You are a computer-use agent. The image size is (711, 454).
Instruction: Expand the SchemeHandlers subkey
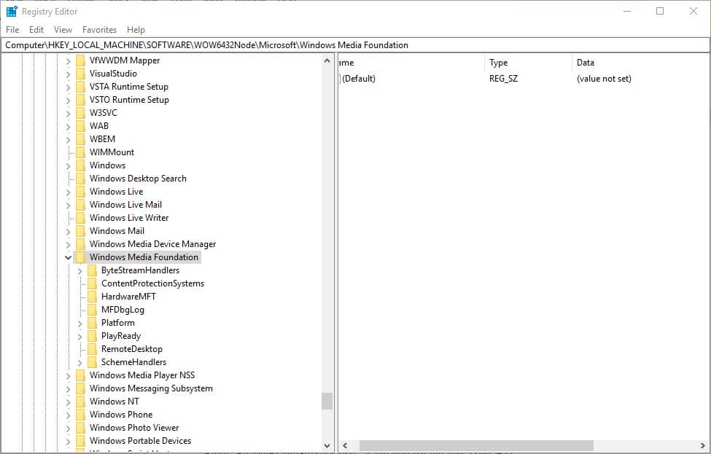[x=79, y=363]
